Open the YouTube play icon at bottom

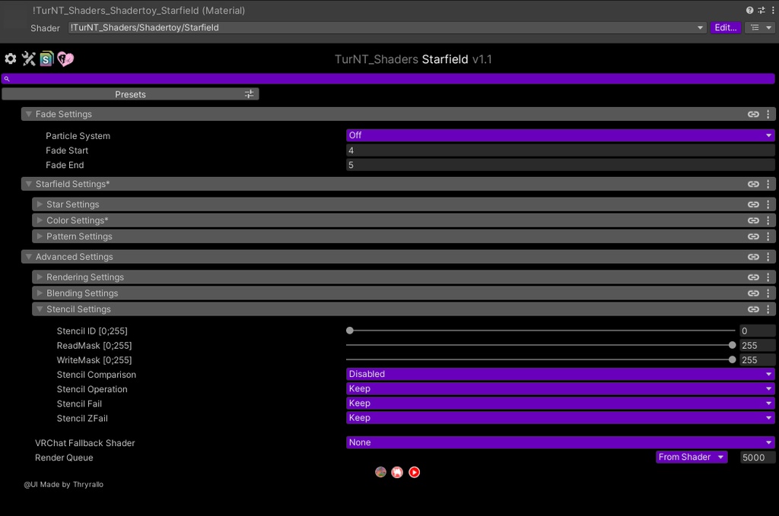(414, 472)
